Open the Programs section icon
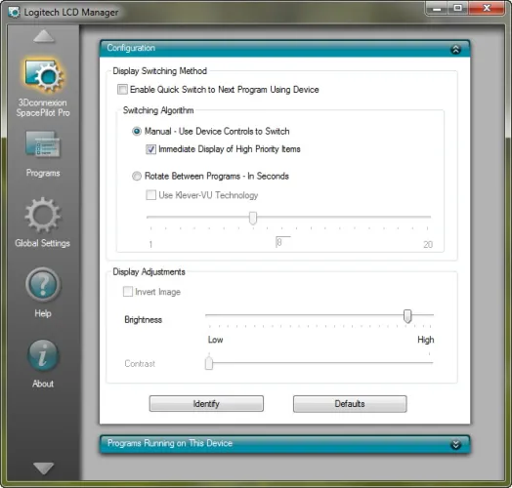Viewport: 512px width, 488px height. pos(43,144)
